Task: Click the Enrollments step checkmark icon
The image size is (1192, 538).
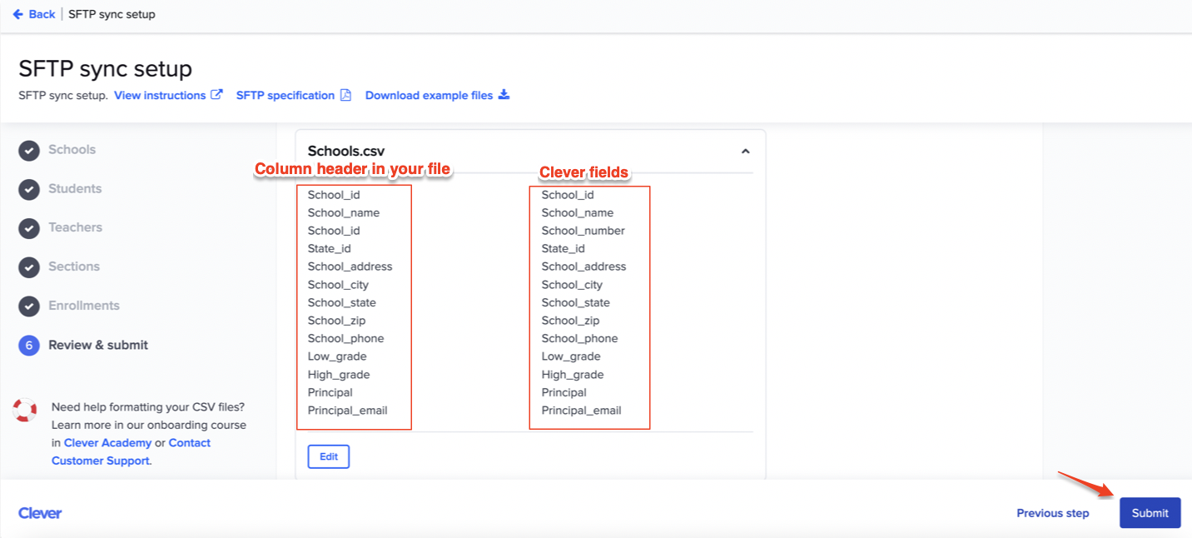Action: [28, 306]
